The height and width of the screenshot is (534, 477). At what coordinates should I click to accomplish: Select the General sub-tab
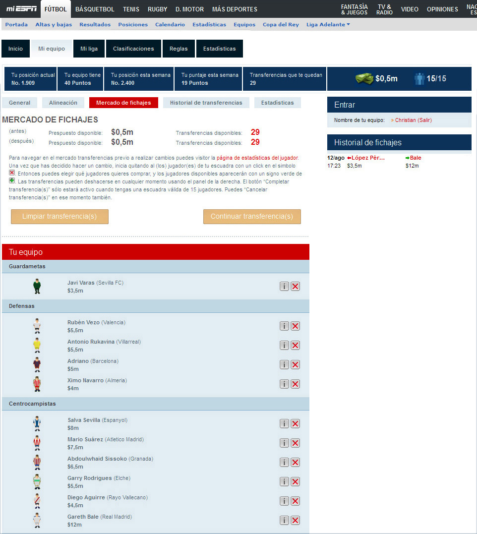tap(19, 103)
